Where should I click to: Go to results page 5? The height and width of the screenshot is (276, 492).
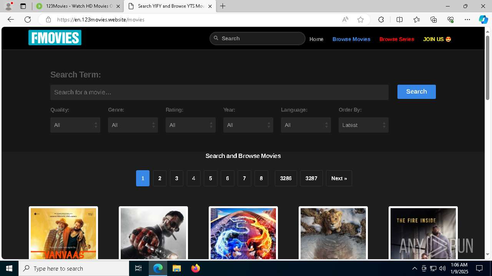(210, 178)
